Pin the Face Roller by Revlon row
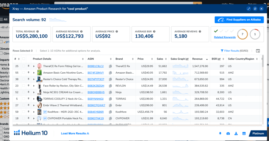Screen dimensions: 269x141 click(28, 85)
